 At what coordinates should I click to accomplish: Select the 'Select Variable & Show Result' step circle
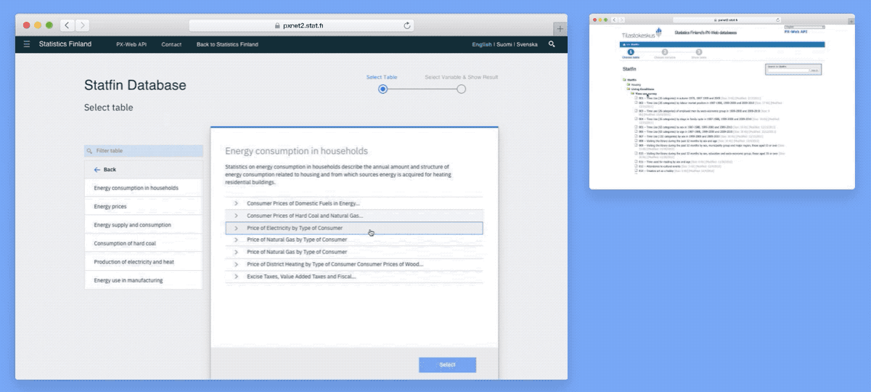click(x=461, y=89)
